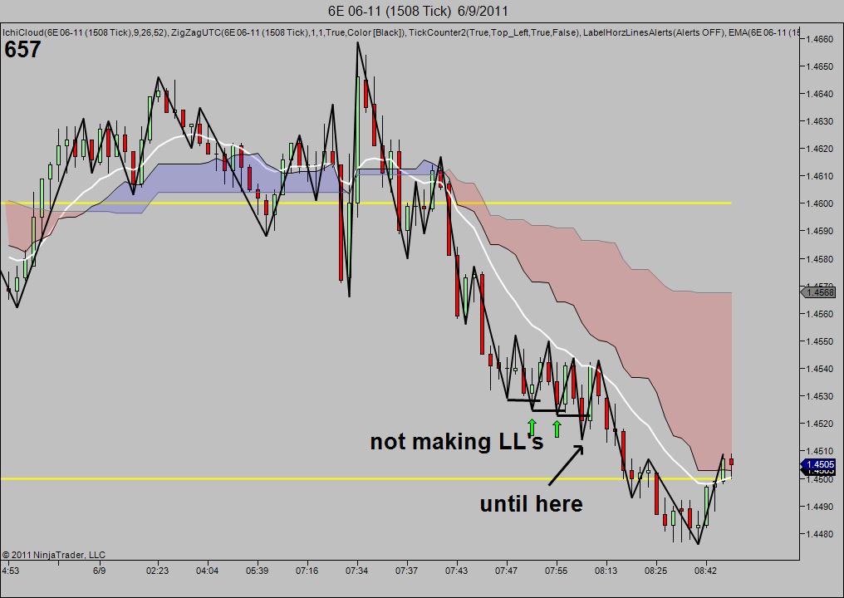Click the 08:42 time axis label

coord(705,571)
